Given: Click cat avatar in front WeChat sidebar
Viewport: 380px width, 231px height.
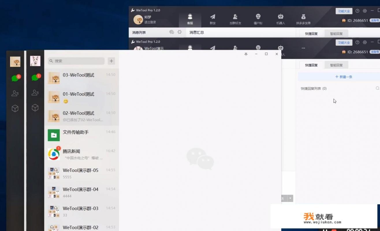Looking at the screenshot, I should (x=35, y=61).
